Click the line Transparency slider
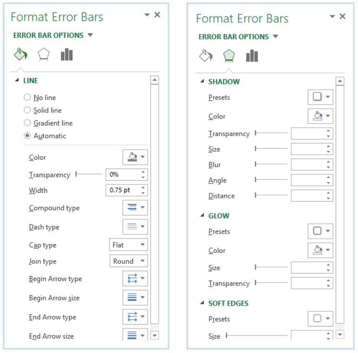The height and width of the screenshot is (353, 358). (x=89, y=174)
